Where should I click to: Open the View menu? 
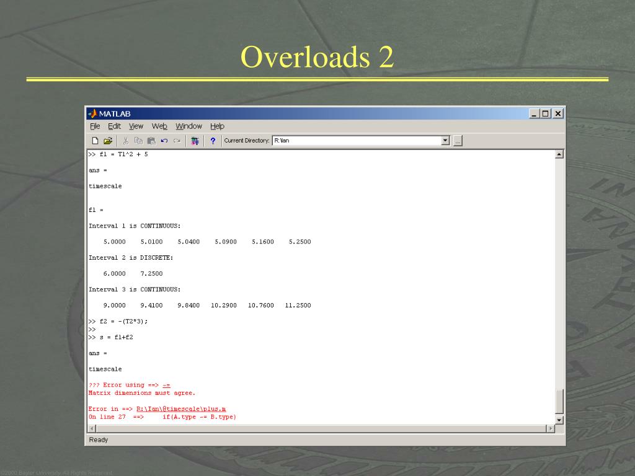tap(136, 126)
